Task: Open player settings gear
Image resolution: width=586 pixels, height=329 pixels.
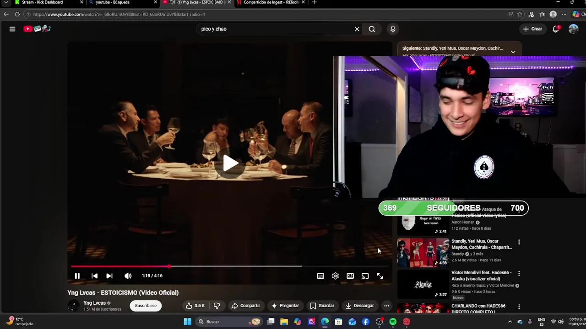Action: pyautogui.click(x=336, y=276)
